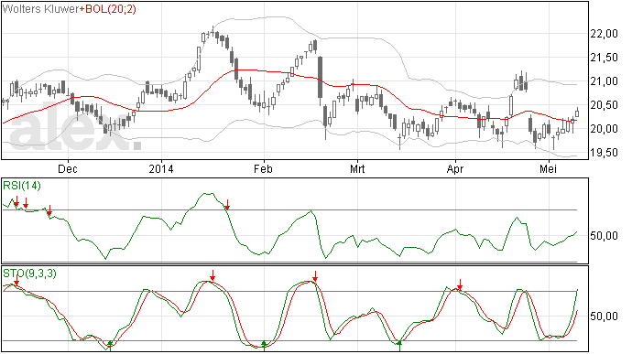Click the 2014 date axis label

tap(161, 168)
